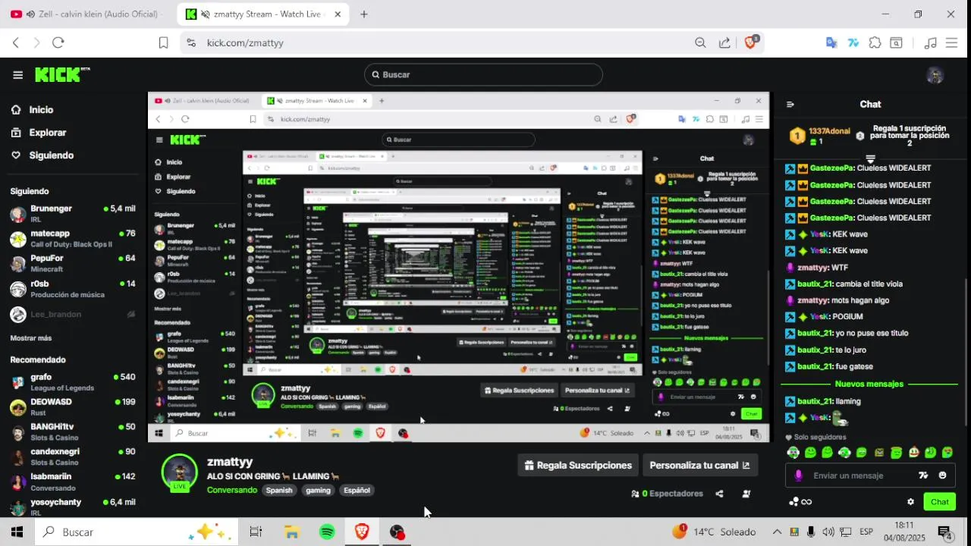Click the share page icon in address bar
This screenshot has width=971, height=546.
[724, 42]
